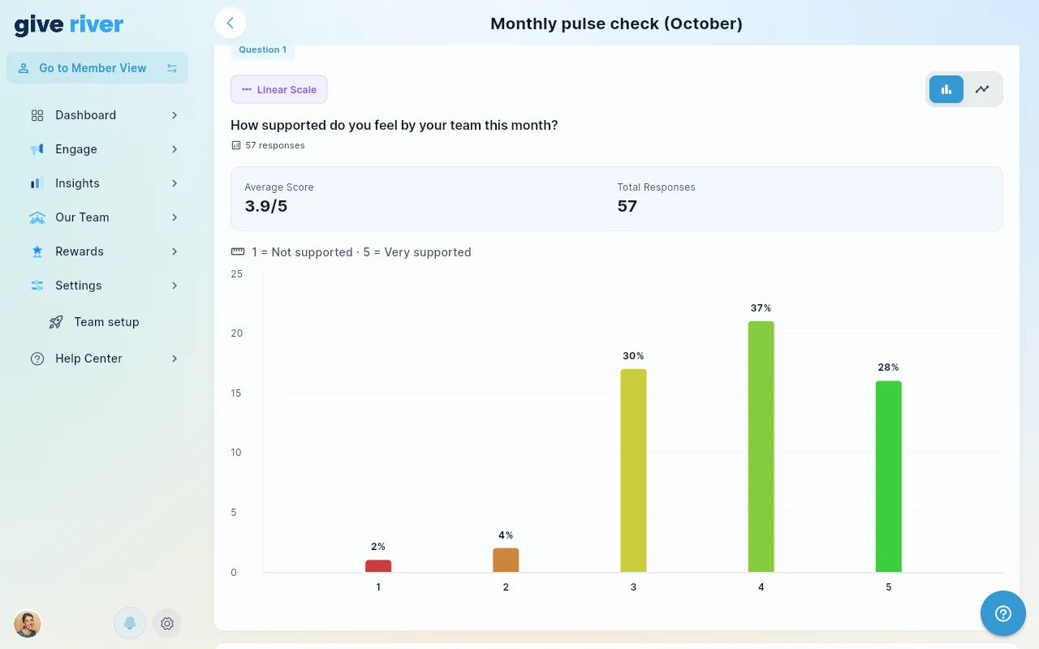Click the 28% bar label
The image size is (1039, 649).
(888, 367)
